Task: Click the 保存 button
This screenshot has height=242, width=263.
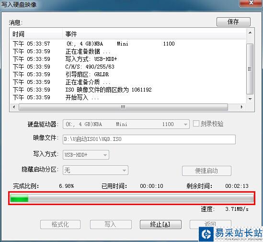Action: tap(233, 22)
